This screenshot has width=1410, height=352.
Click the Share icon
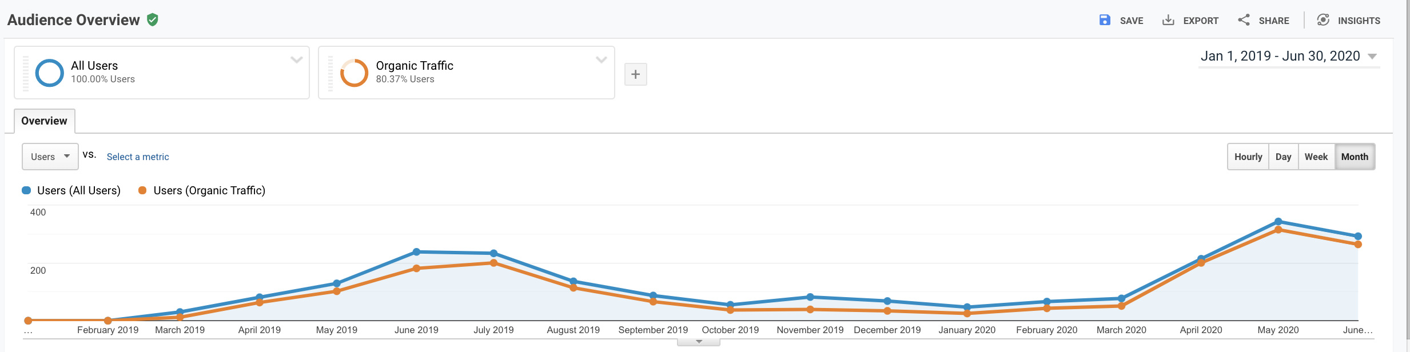[1244, 20]
